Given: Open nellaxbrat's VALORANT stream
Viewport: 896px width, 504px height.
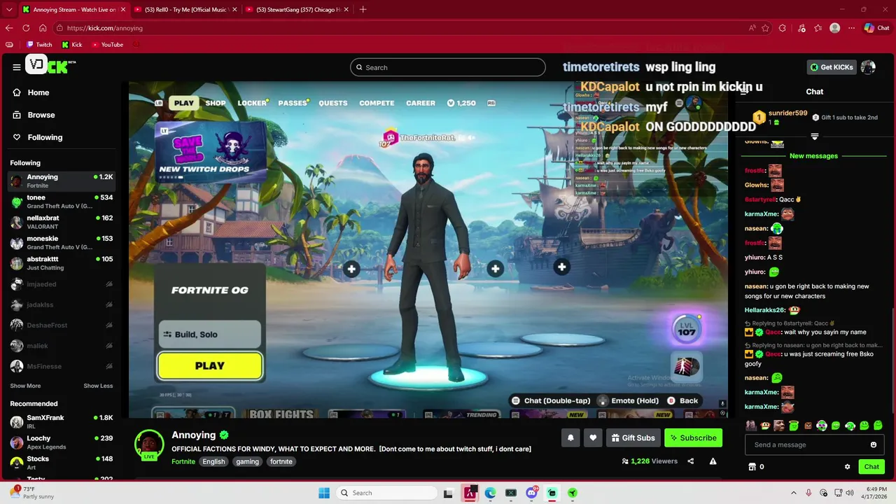Looking at the screenshot, I should 62,222.
